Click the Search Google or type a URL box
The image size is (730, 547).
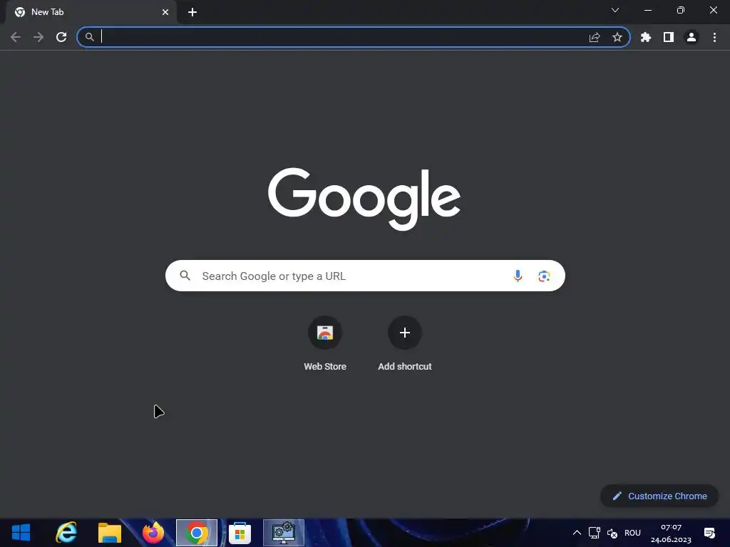coord(365,276)
